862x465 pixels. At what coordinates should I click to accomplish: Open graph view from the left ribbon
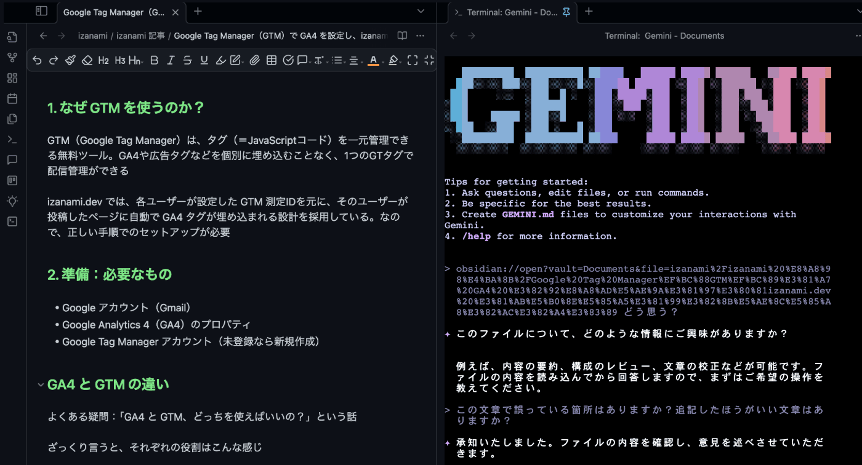(12, 58)
